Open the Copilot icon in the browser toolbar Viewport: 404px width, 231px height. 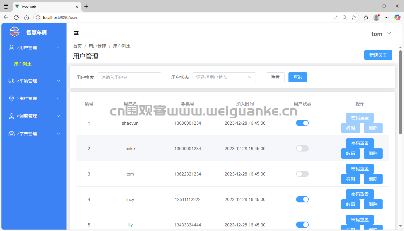[x=397, y=17]
